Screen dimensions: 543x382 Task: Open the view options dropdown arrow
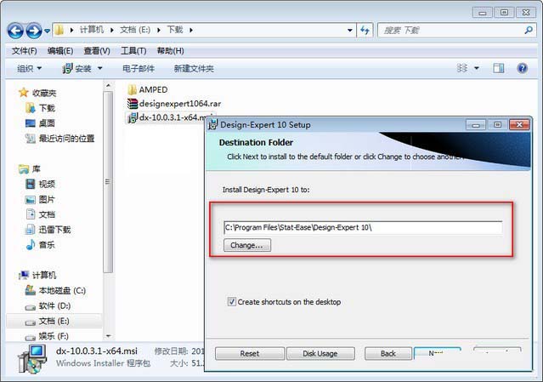[477, 68]
